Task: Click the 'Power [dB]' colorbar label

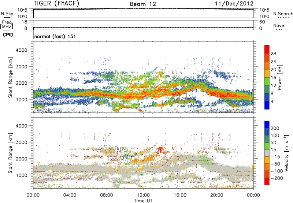Action: point(279,77)
